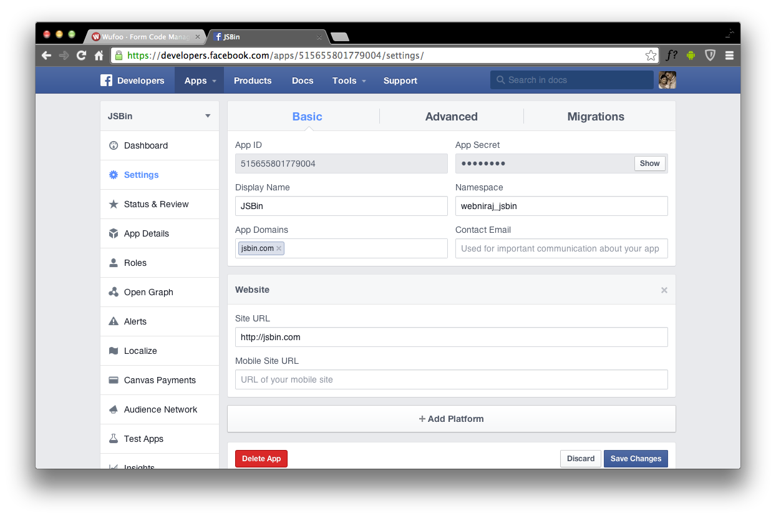Click the green SSL padlock icon
776x518 pixels.
click(119, 56)
